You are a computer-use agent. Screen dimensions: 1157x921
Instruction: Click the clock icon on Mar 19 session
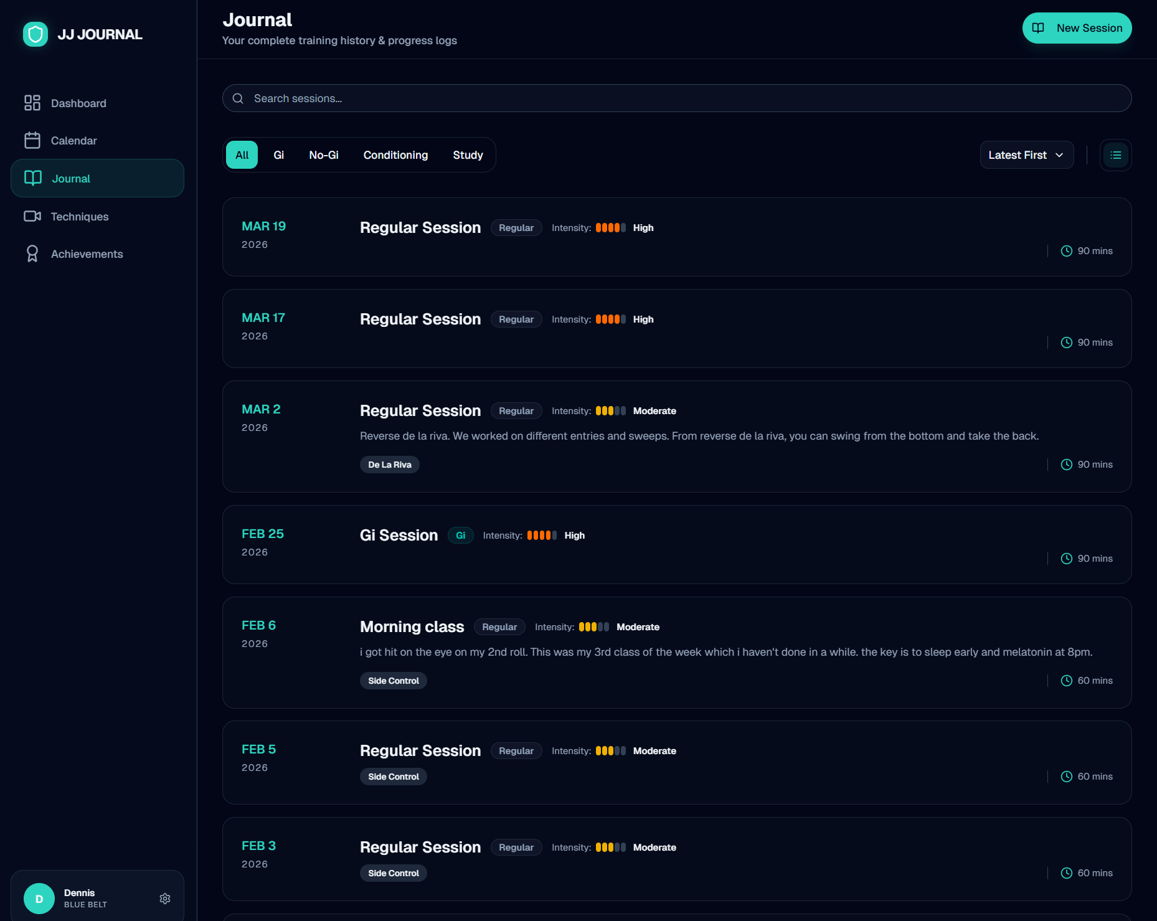point(1067,251)
